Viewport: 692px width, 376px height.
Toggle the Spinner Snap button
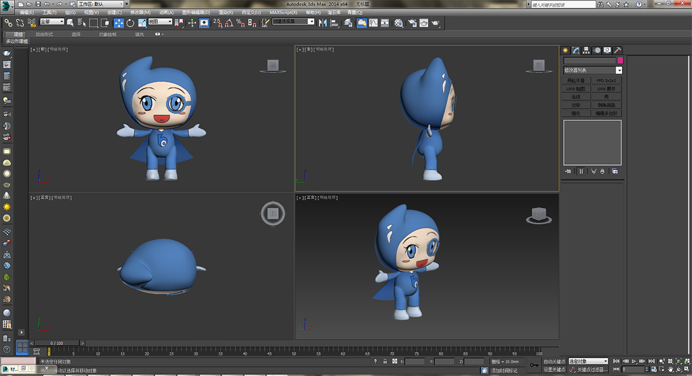pos(252,23)
